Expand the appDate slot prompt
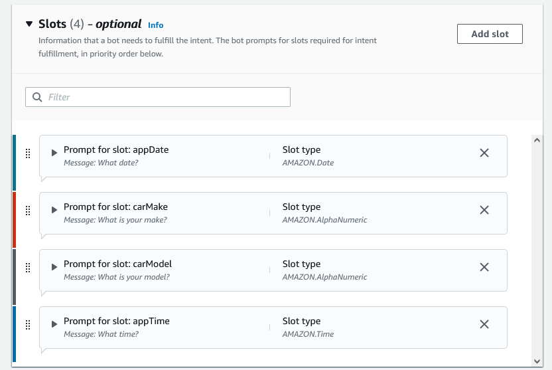 coord(54,153)
